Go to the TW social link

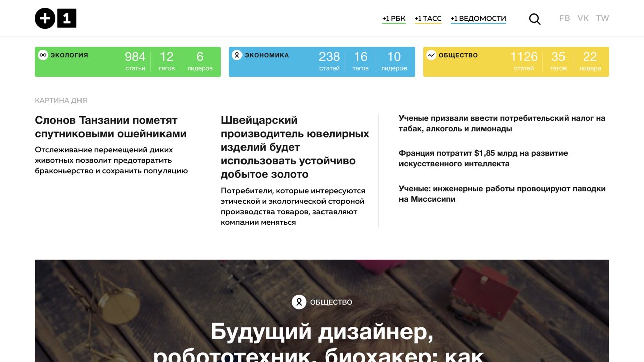(602, 18)
